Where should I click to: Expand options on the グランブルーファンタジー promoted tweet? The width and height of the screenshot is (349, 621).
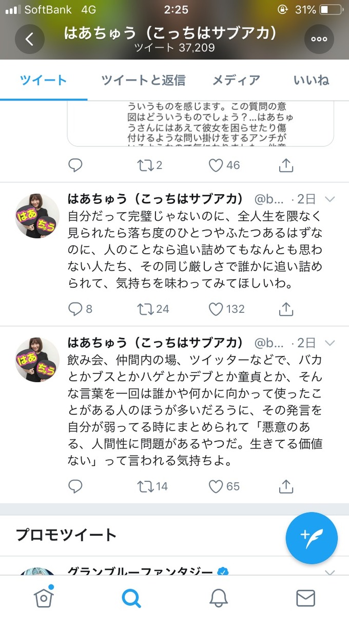331,572
